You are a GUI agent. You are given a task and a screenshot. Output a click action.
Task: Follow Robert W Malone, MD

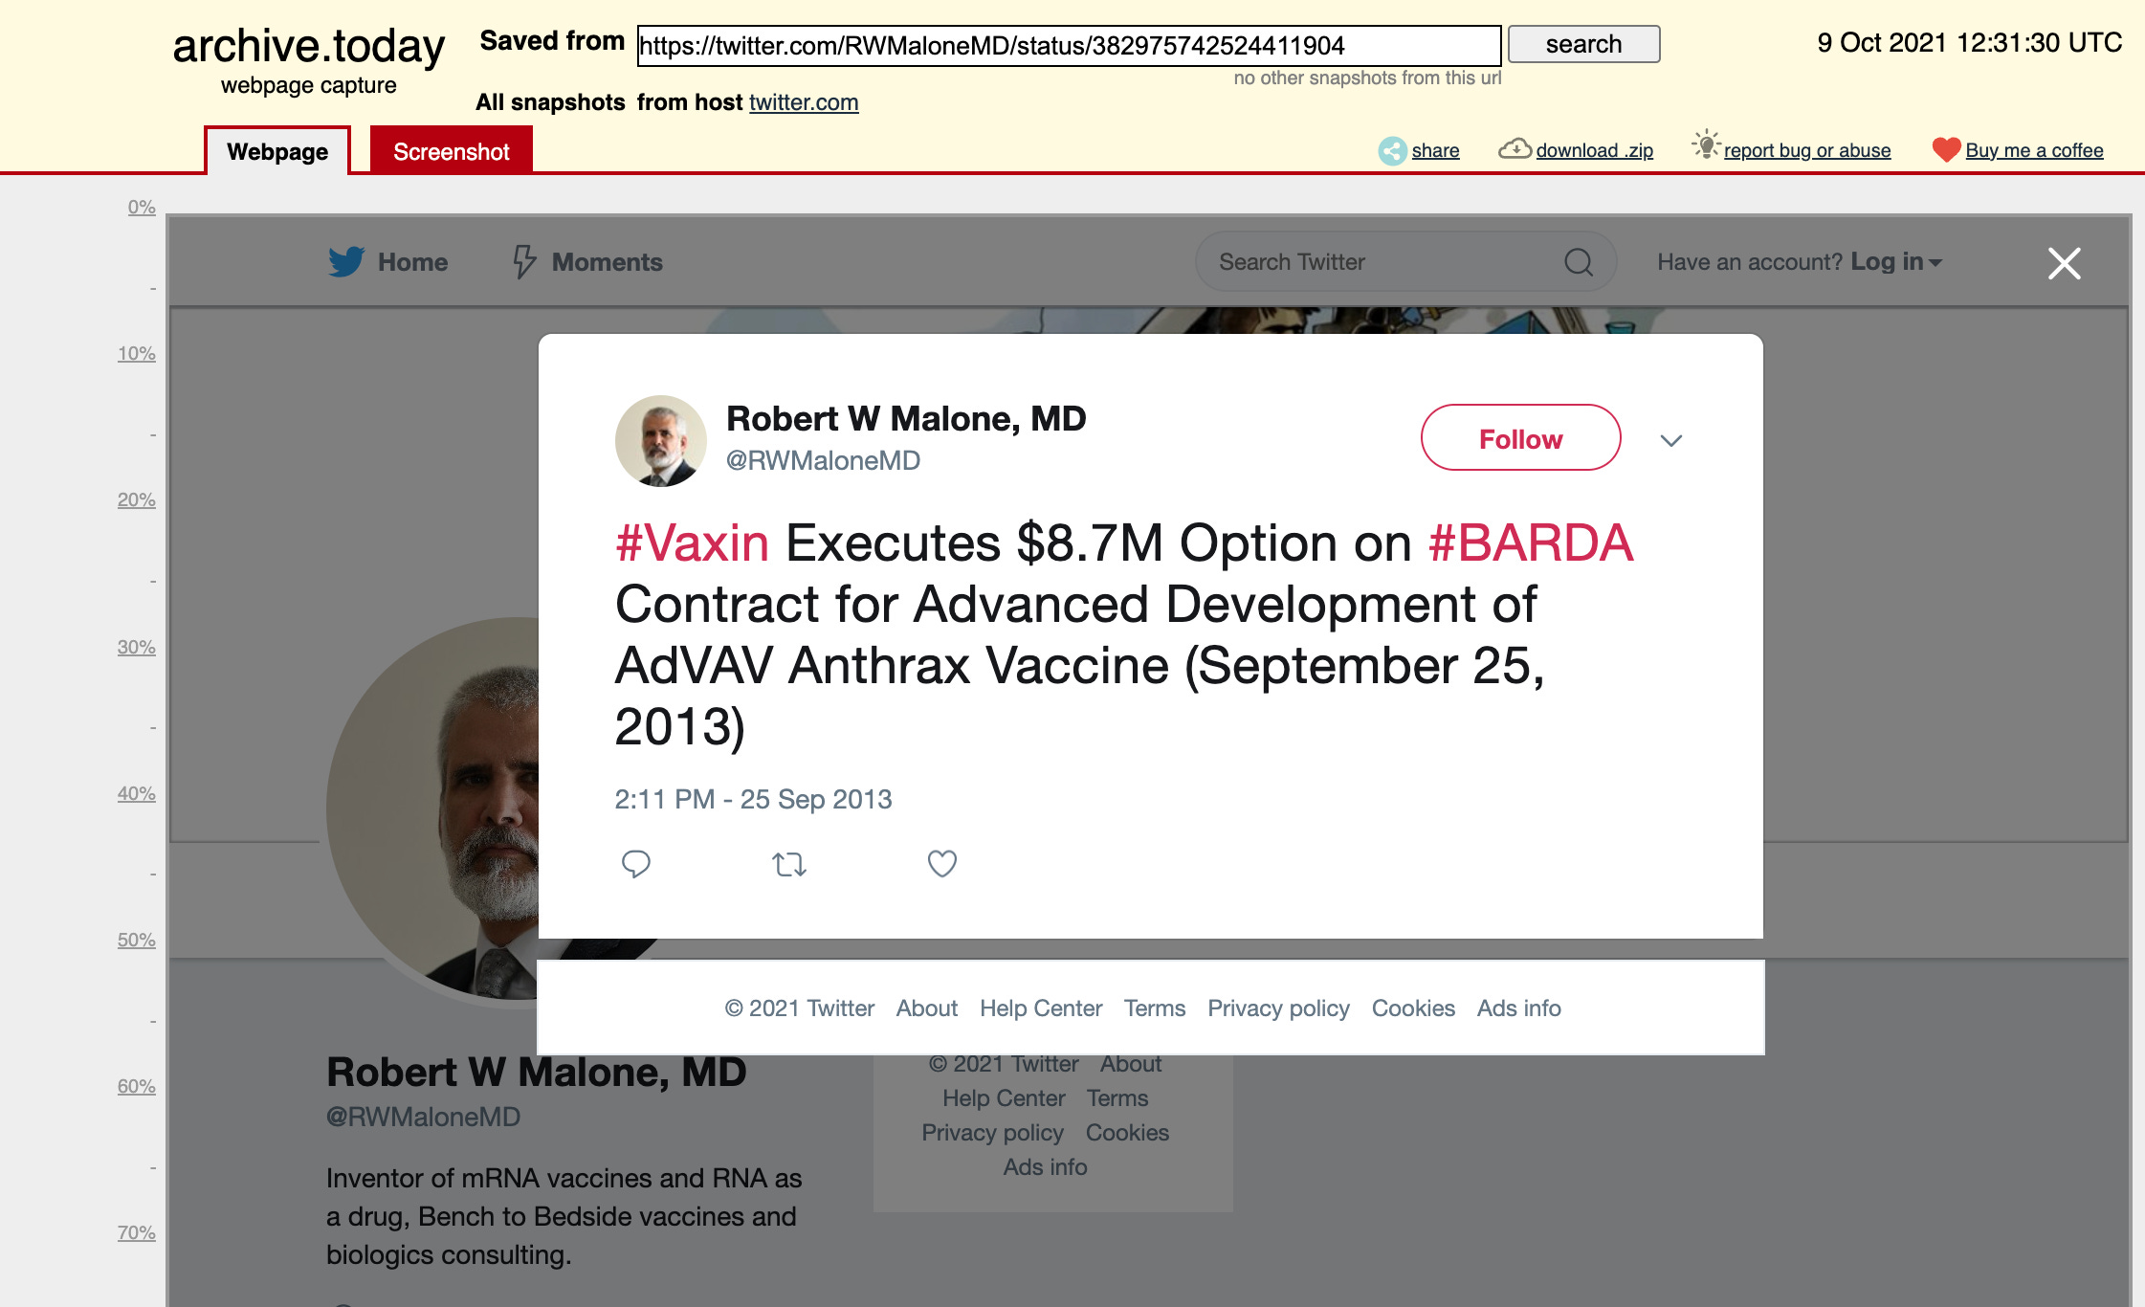click(1521, 438)
